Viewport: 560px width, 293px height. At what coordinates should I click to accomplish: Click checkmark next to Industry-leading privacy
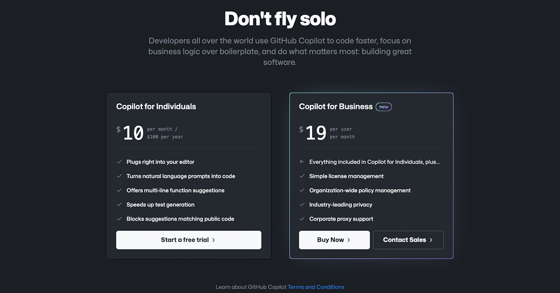coord(302,205)
